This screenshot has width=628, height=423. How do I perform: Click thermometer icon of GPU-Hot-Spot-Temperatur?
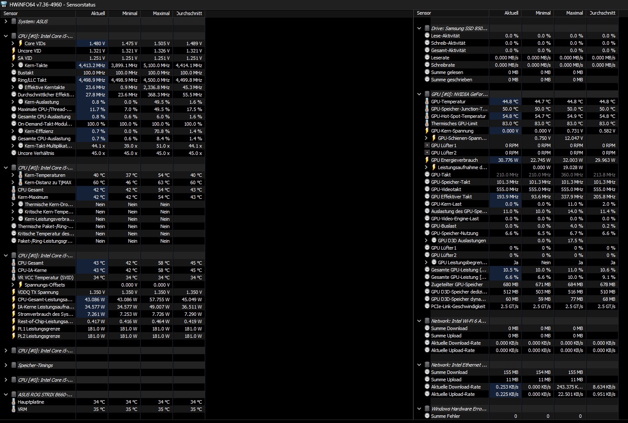coord(427,116)
